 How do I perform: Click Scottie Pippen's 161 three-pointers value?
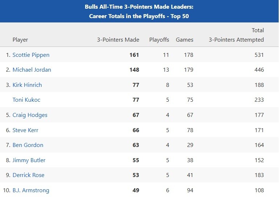(134, 55)
